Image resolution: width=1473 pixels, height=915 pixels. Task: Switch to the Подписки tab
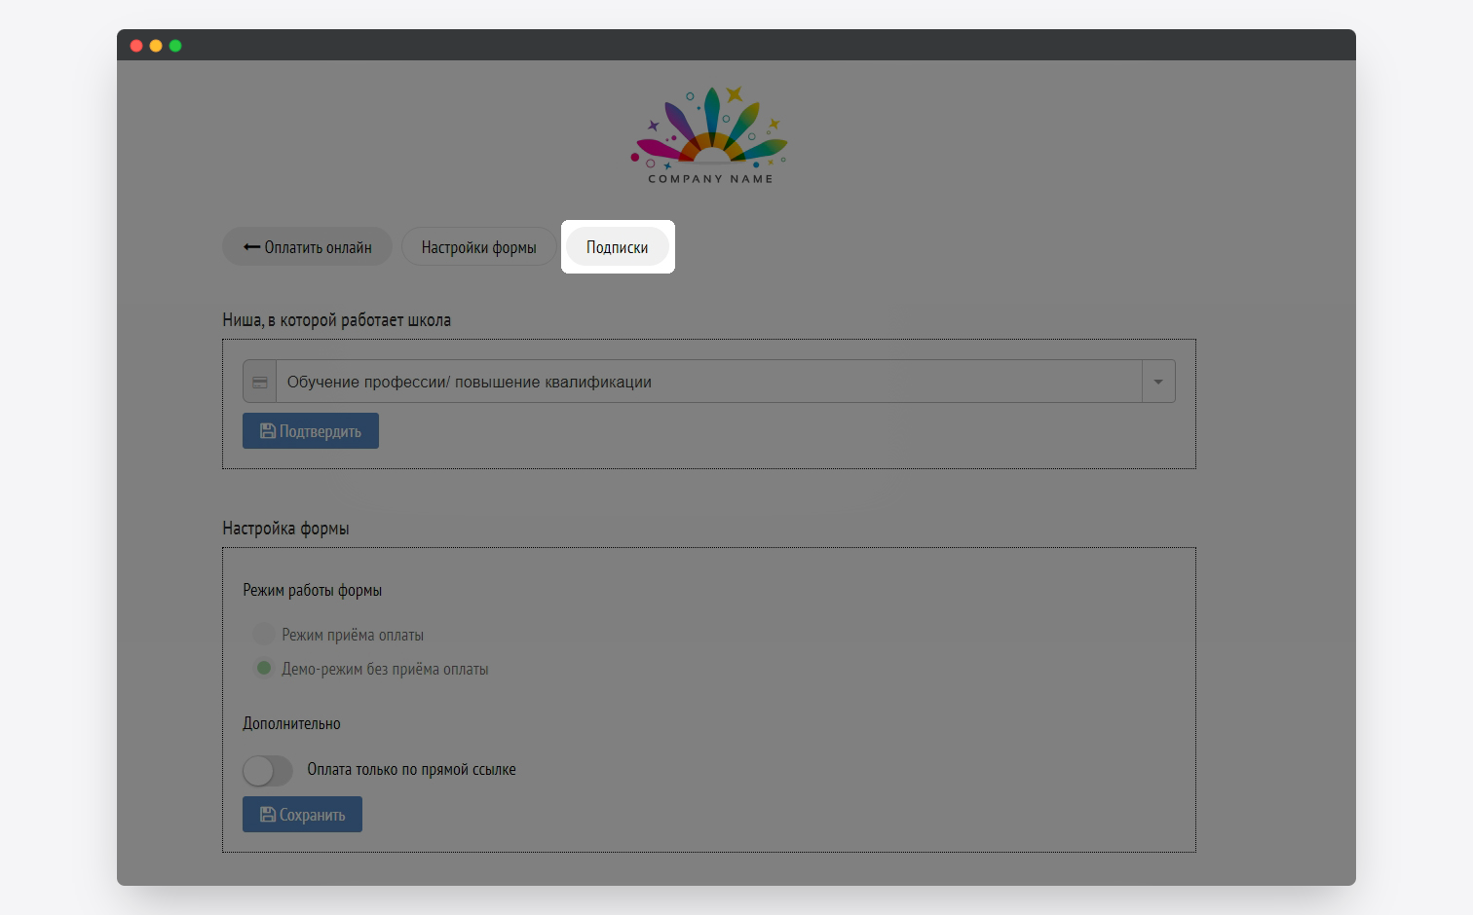[617, 247]
